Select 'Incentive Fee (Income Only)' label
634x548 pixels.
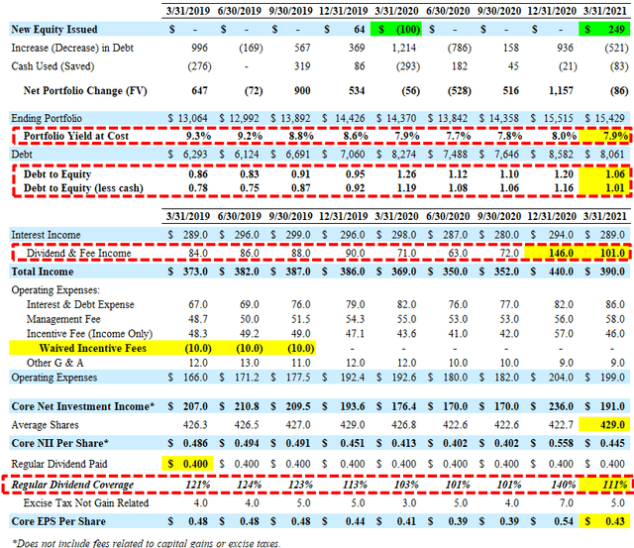click(x=89, y=334)
